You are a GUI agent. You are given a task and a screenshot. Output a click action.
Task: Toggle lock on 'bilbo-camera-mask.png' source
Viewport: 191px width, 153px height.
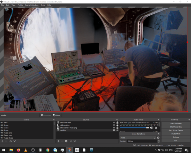117,127
